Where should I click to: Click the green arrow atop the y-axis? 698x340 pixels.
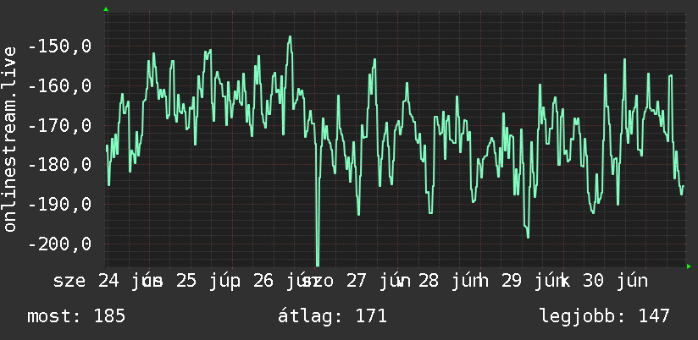106,9
